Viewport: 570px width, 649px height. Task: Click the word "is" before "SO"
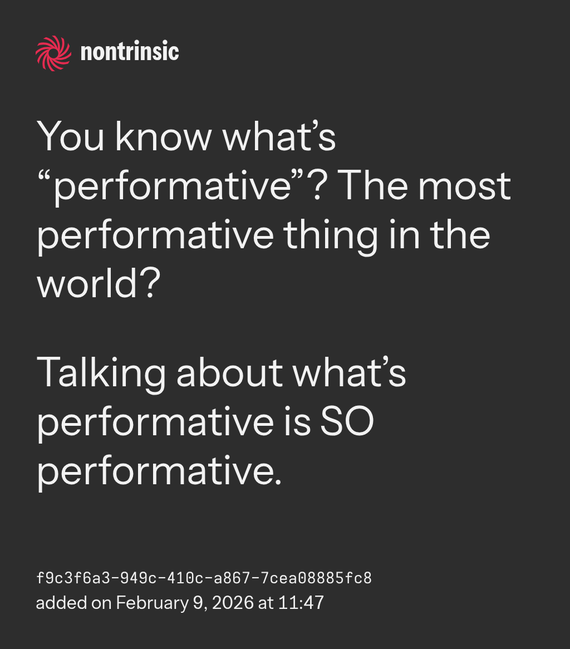[299, 421]
